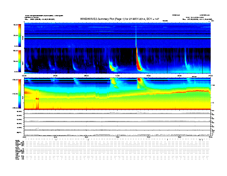This screenshot has width=227, height=176.
Task: Click the WIND/WAVES Summary Plot title
Action: (120, 19)
